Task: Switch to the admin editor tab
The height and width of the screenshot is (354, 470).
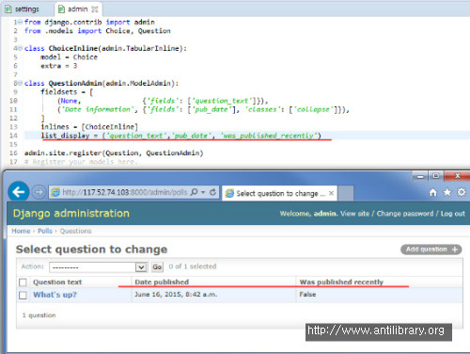Action: [78, 9]
